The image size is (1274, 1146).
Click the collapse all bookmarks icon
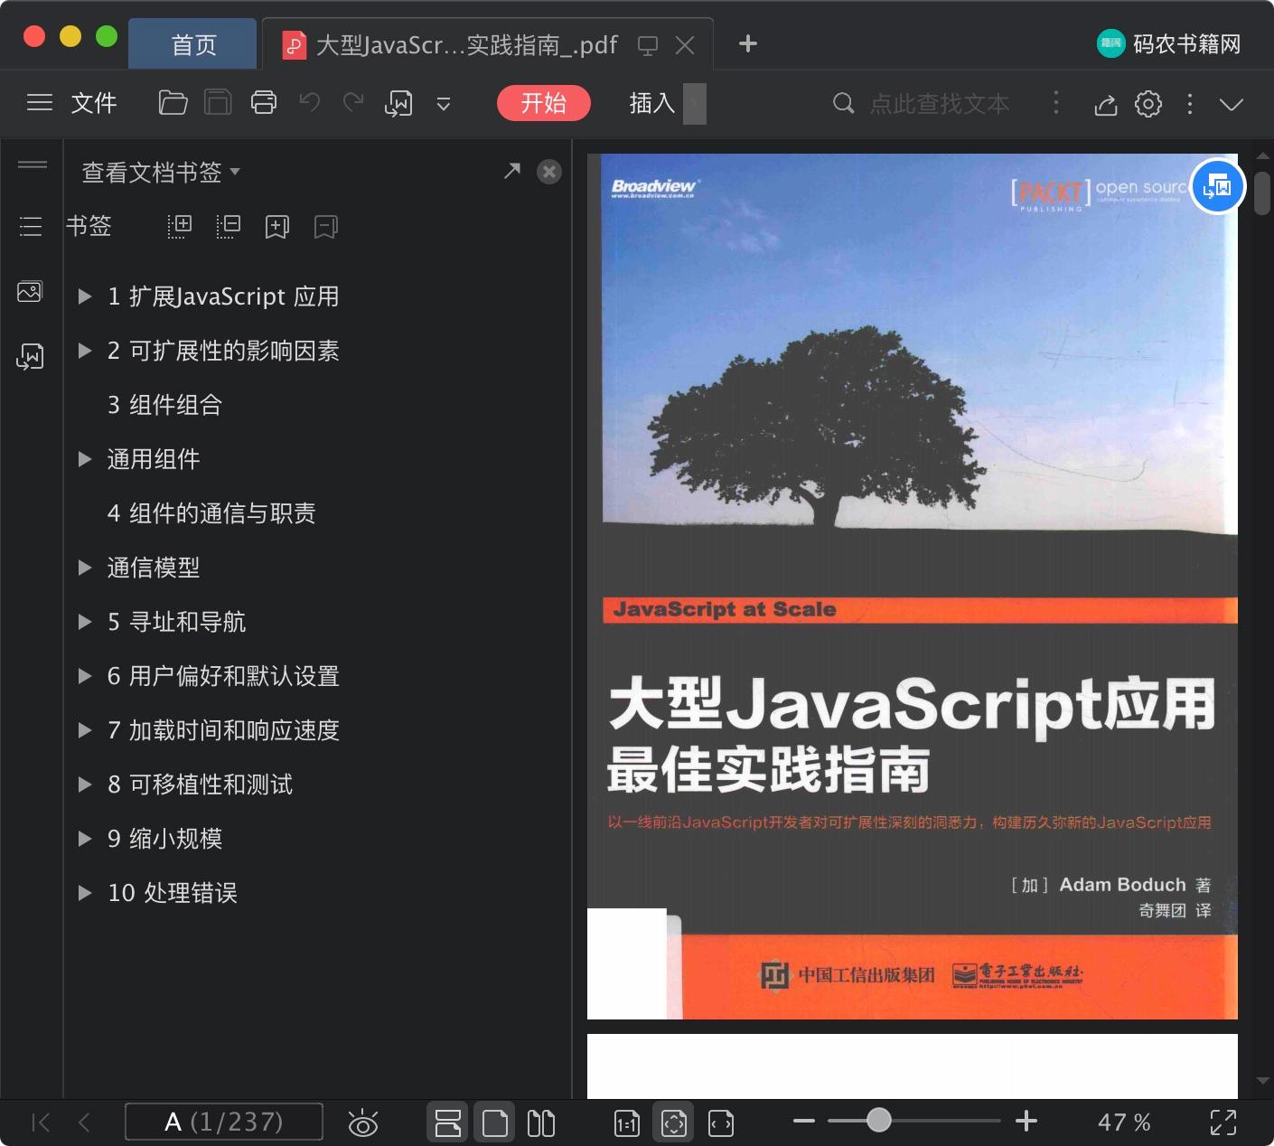click(x=229, y=226)
